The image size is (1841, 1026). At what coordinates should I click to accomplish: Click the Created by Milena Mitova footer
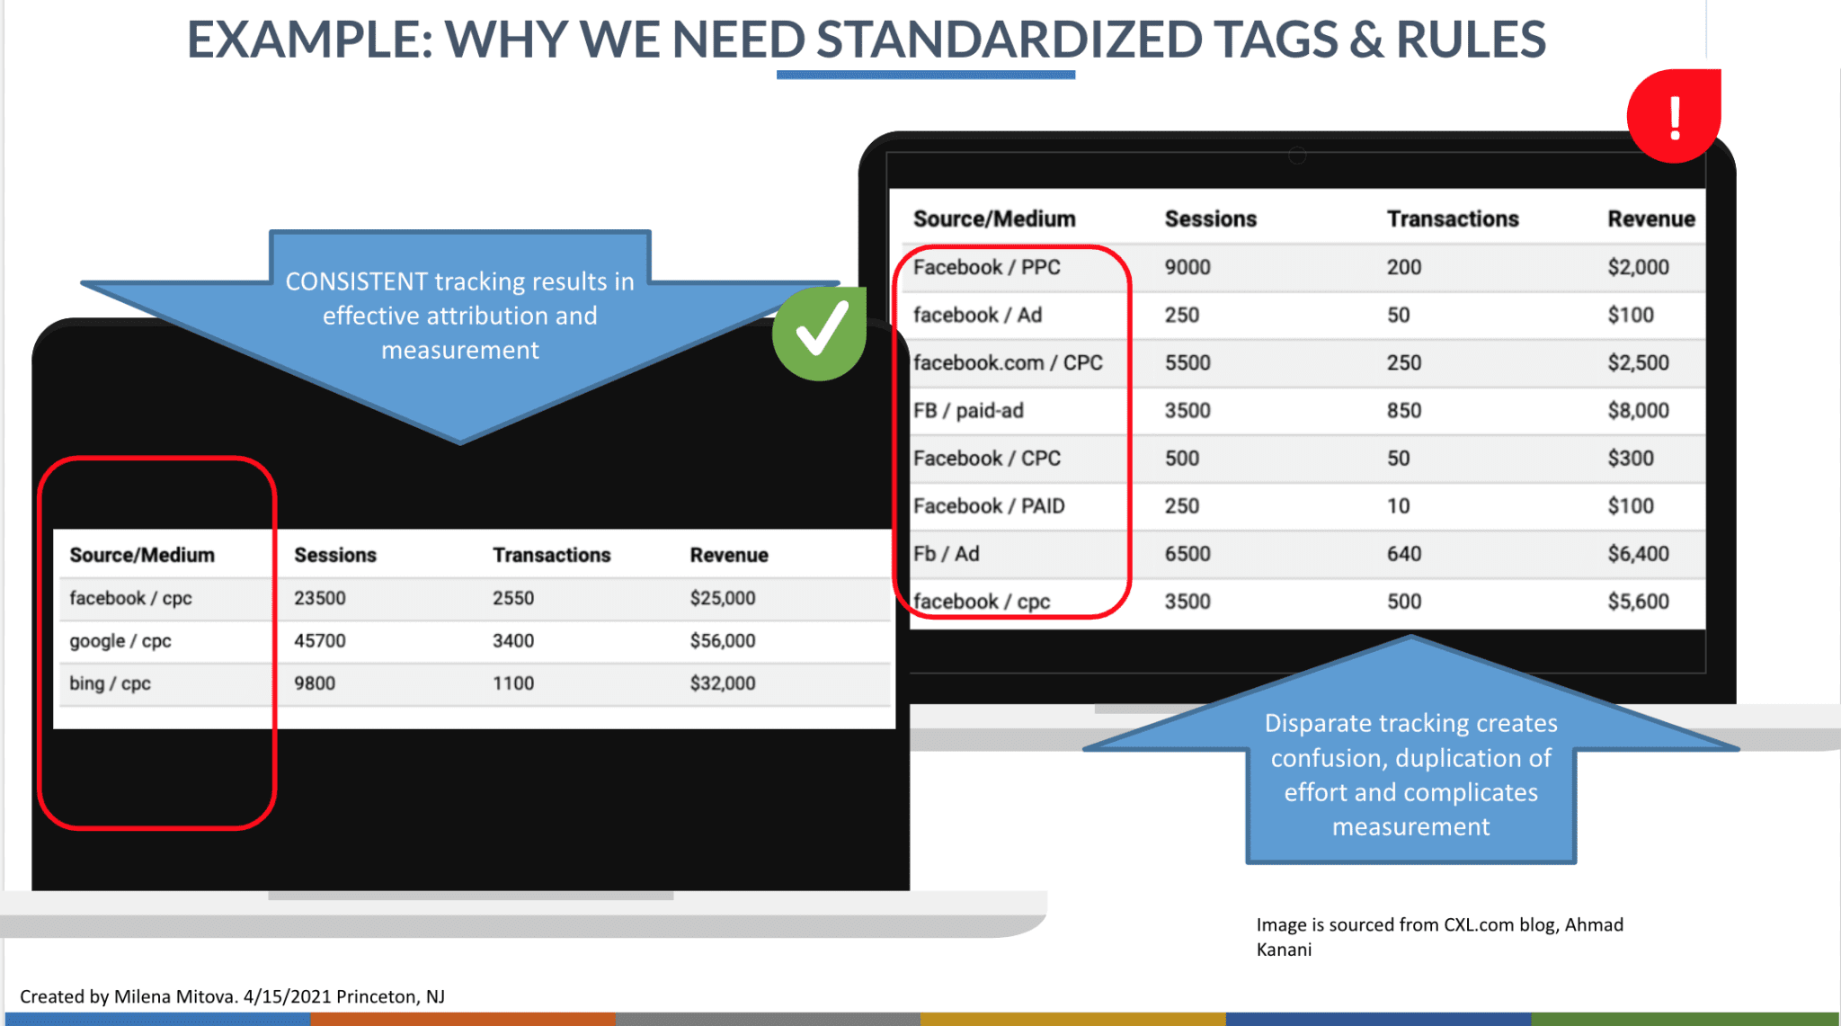(232, 996)
